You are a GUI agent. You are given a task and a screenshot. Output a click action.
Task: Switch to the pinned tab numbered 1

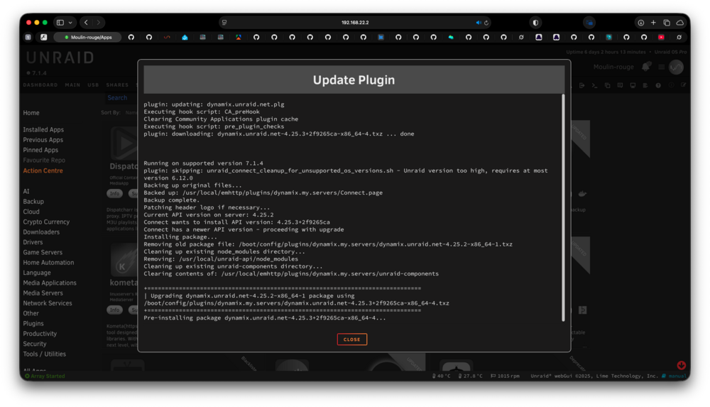(28, 37)
